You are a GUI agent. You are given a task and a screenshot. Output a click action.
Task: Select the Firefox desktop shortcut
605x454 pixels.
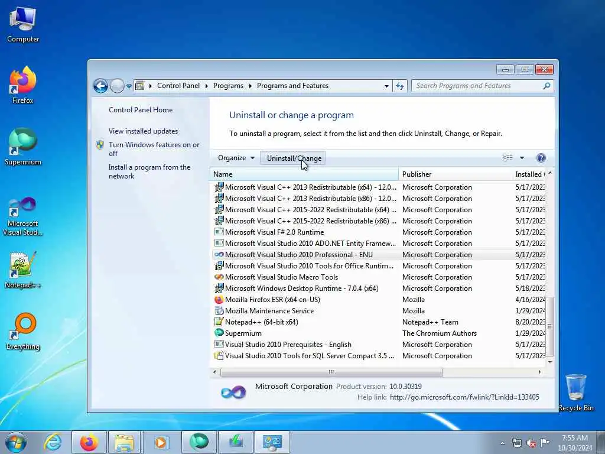23,85
